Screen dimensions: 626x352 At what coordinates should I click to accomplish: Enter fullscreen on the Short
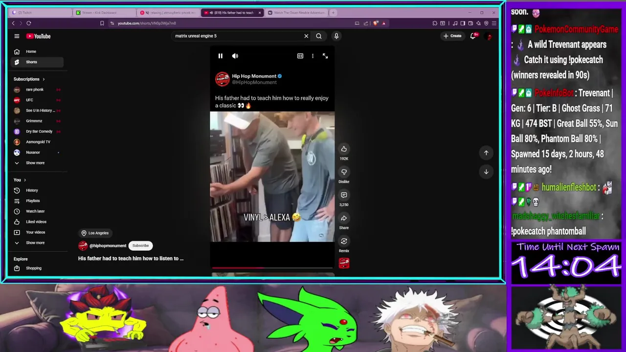point(325,56)
